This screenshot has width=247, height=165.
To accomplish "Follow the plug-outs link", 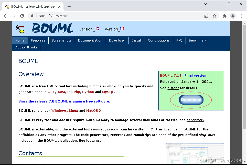I will click(x=112, y=129).
